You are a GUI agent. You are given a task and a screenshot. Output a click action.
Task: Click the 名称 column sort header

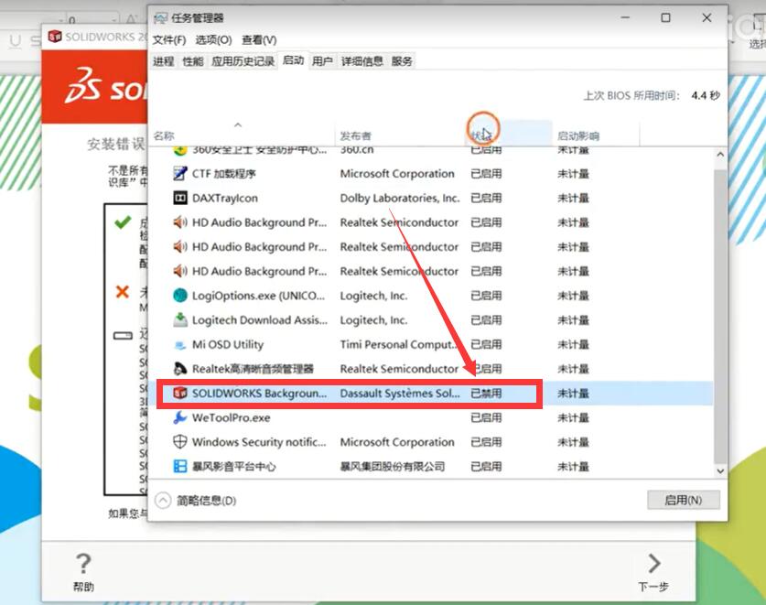coord(165,135)
